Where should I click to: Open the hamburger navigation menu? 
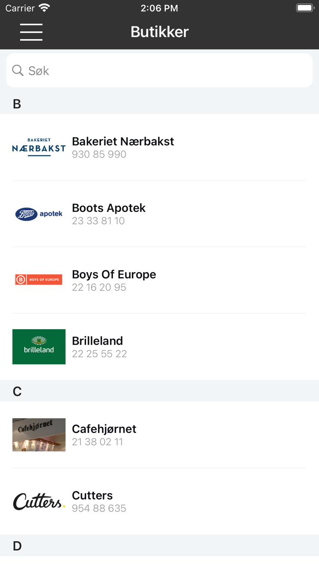click(x=31, y=32)
